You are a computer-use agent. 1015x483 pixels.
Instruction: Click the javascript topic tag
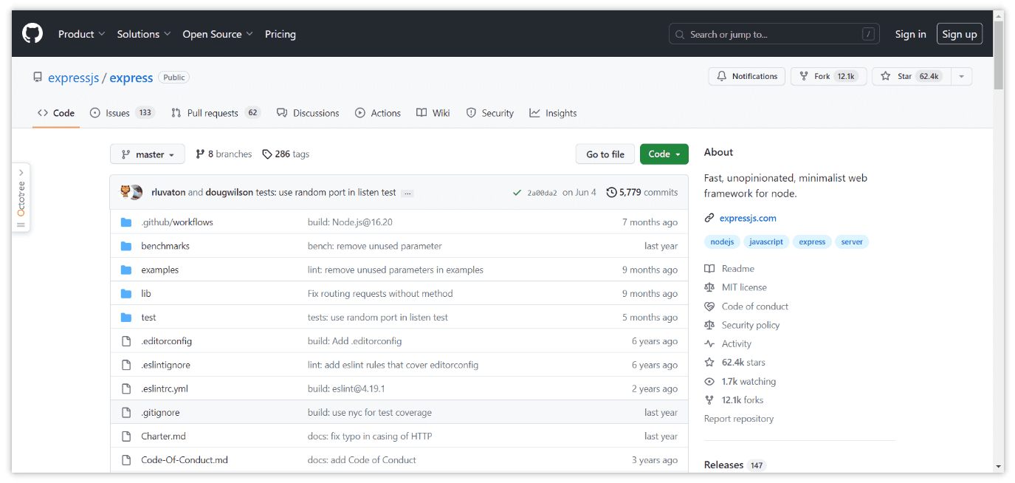pos(766,241)
